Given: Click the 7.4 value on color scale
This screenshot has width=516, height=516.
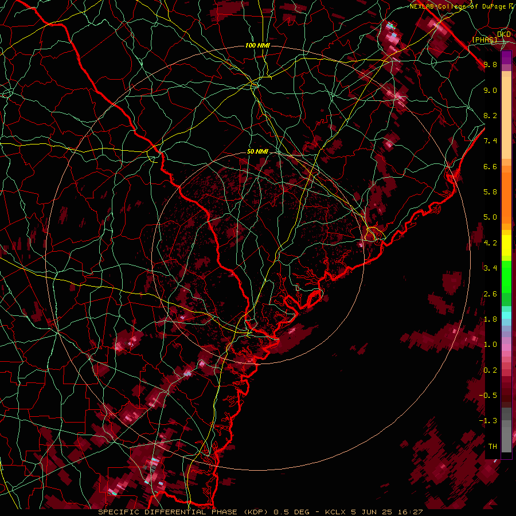Looking at the screenshot, I should [x=490, y=141].
